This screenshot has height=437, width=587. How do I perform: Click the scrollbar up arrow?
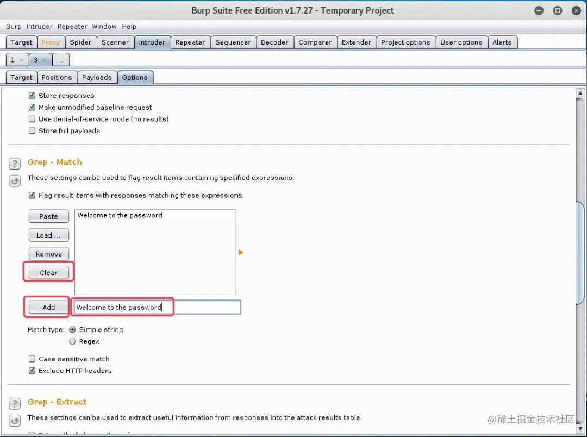[x=580, y=93]
